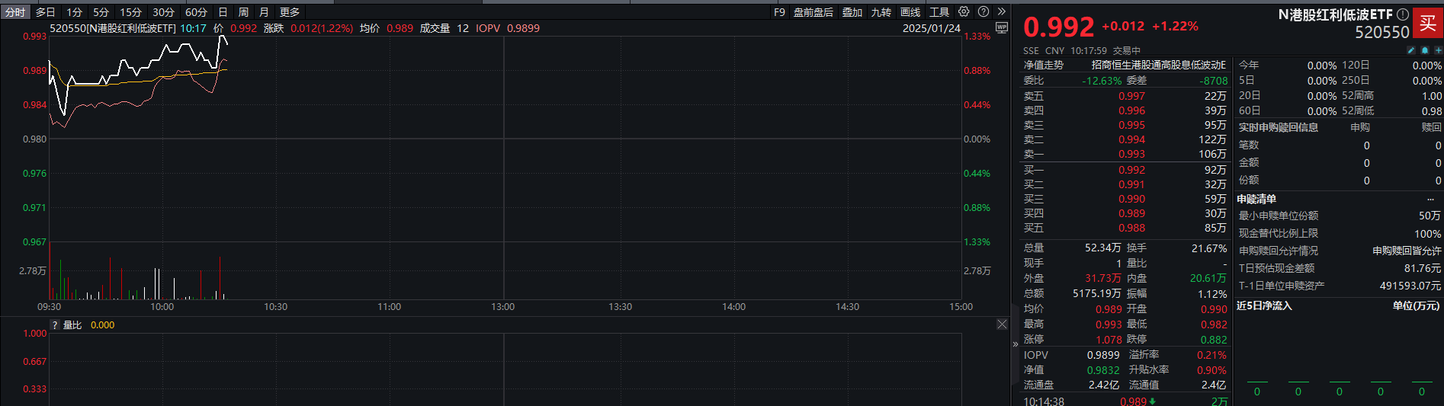Screen dimensions: 1444x406
Task: Open the 多日 multi-day chart tab
Action: (46, 12)
